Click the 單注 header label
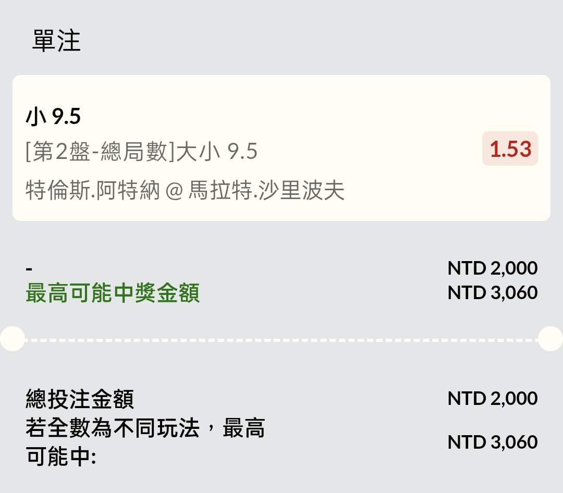This screenshot has width=563, height=493. point(56,41)
